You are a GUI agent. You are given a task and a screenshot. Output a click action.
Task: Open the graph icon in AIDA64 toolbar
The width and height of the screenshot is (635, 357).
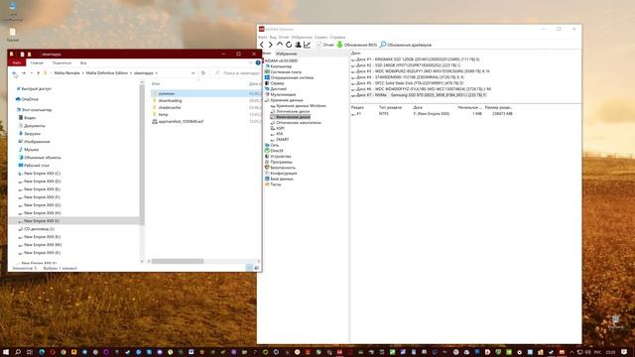coord(307,45)
